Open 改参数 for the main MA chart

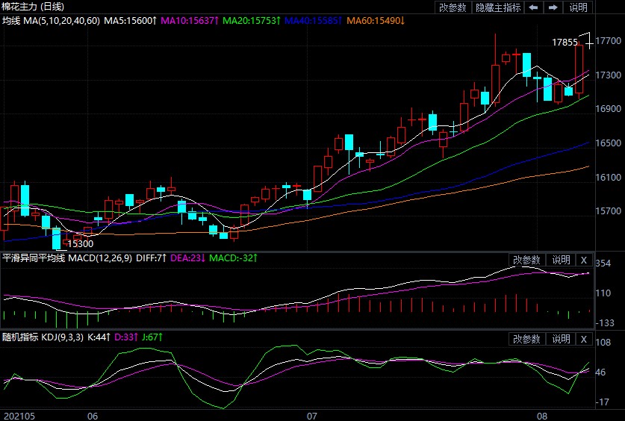[453, 7]
